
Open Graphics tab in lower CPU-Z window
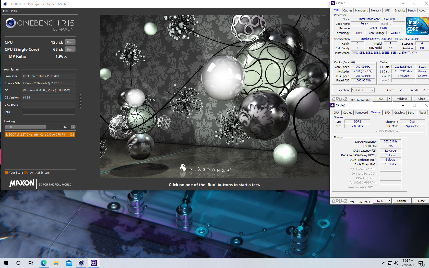[400, 113]
